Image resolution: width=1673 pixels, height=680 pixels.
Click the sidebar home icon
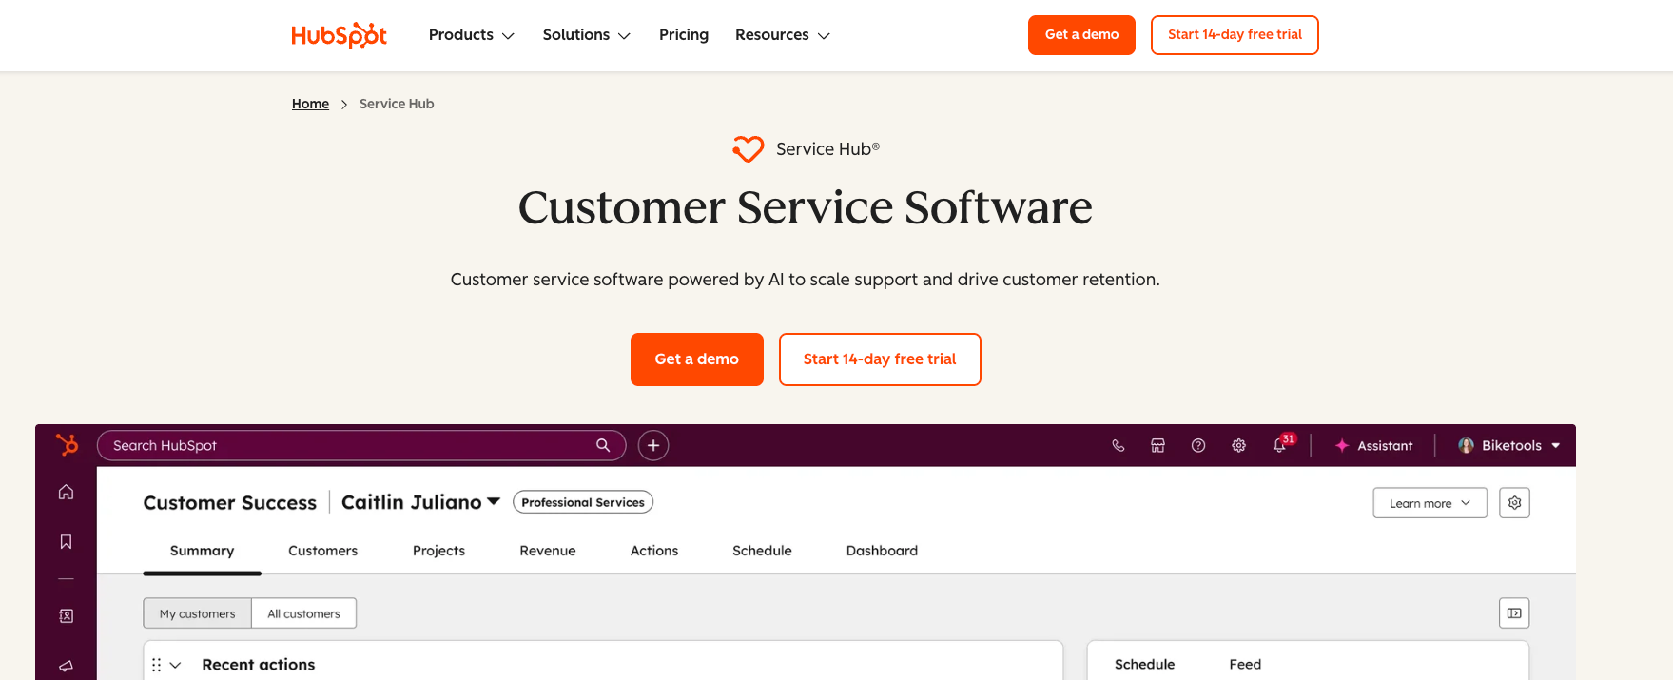[66, 492]
